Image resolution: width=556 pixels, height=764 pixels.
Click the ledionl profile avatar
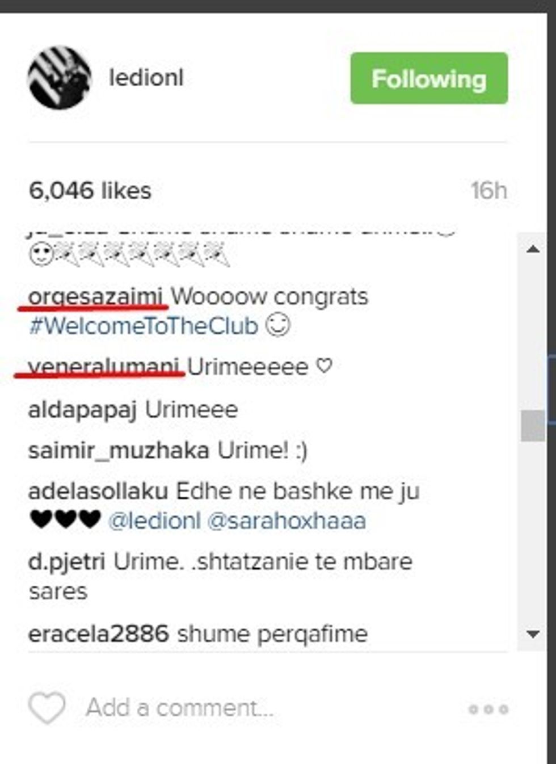pos(60,78)
